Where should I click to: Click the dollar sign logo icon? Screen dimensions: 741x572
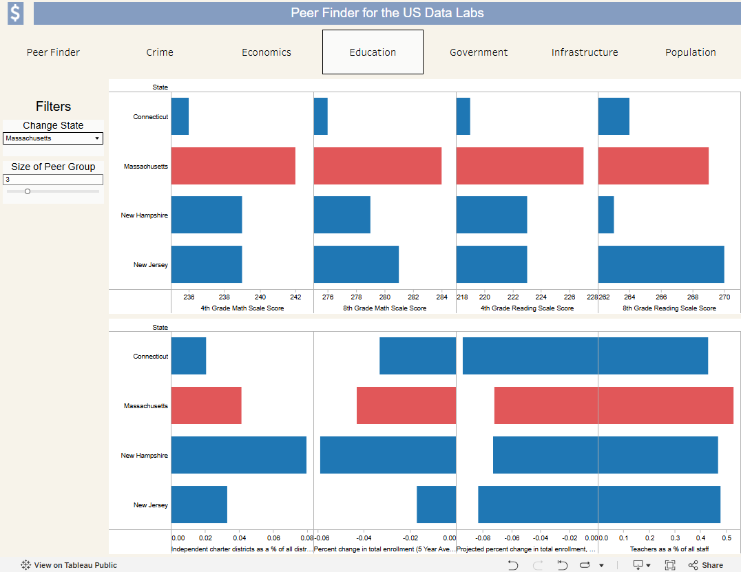click(16, 13)
